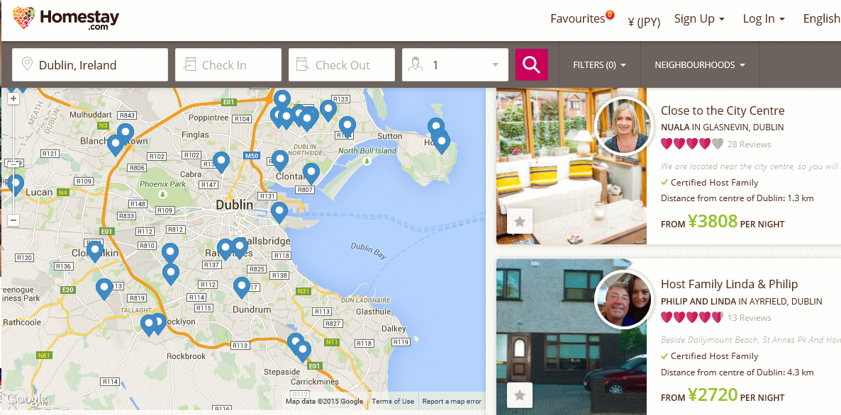Image resolution: width=841 pixels, height=415 pixels.
Task: Click the map zoom out minus button
Action: (14, 220)
